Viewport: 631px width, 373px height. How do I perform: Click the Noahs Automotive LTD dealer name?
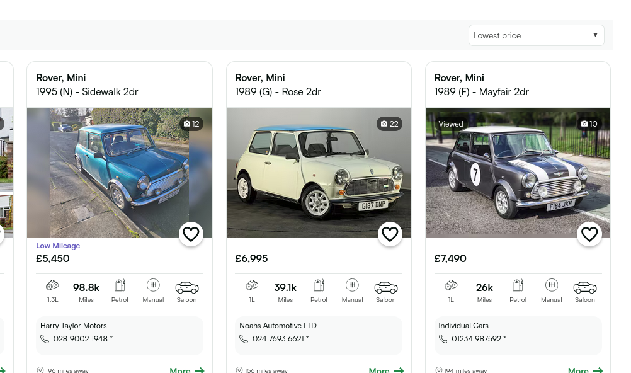[x=278, y=326]
